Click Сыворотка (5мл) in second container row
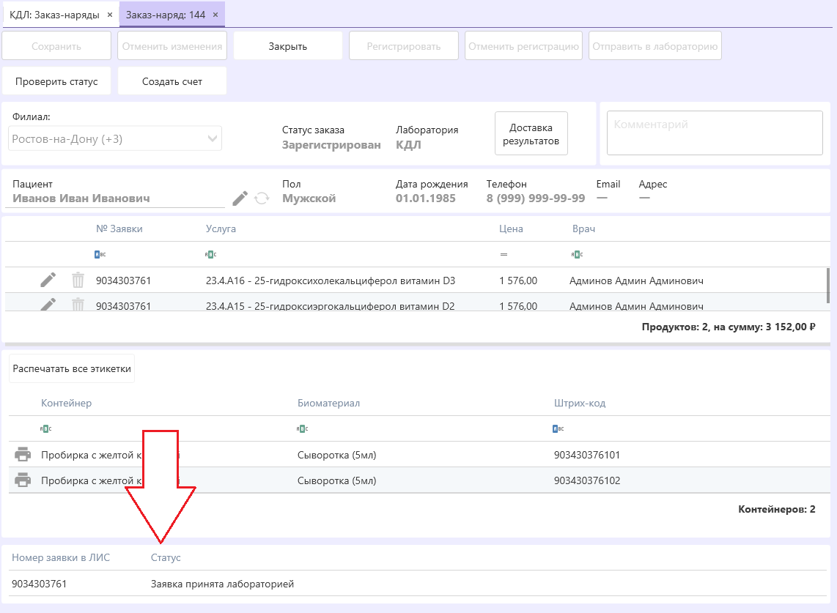The height and width of the screenshot is (613, 837). (337, 480)
